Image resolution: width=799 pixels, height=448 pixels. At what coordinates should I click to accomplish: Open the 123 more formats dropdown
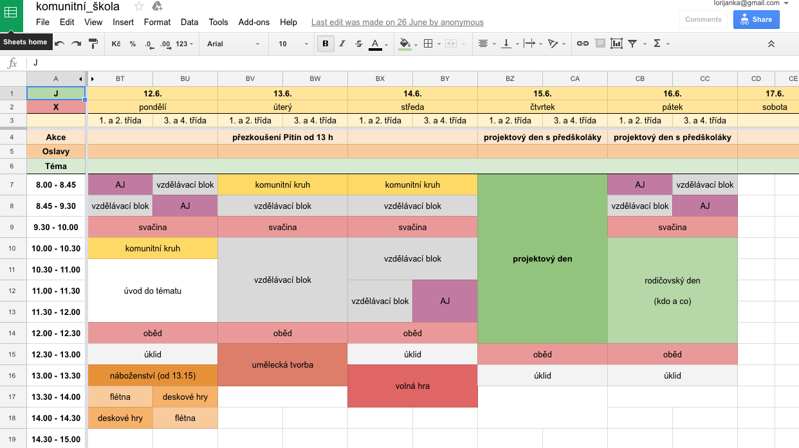point(185,44)
